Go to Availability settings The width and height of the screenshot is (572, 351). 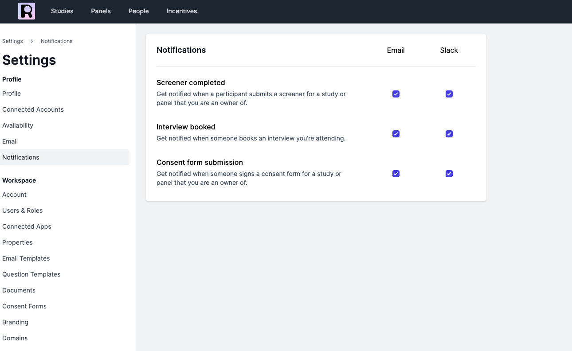[18, 125]
